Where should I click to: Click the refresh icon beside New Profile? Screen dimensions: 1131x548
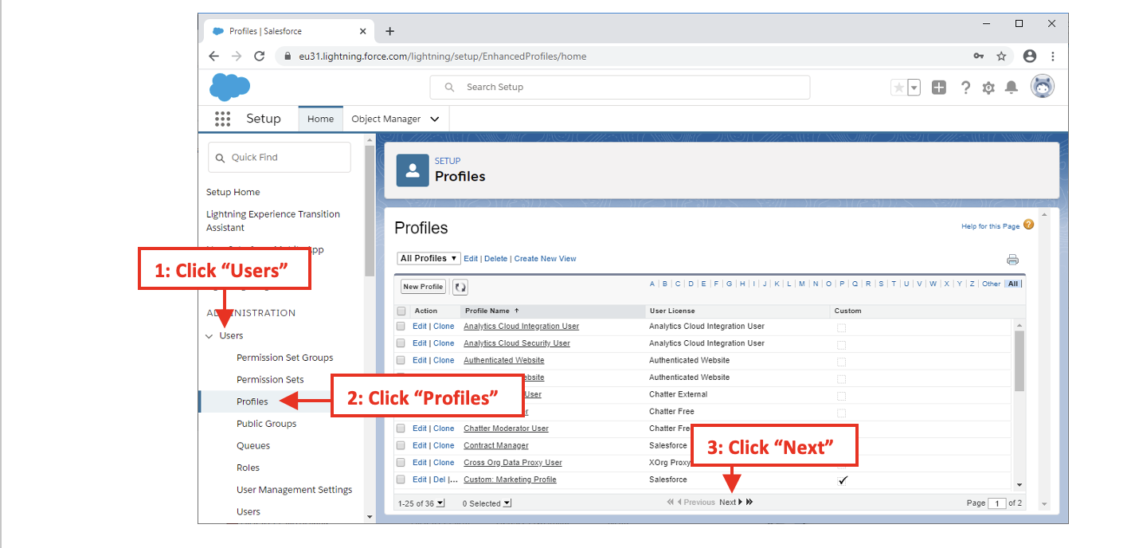pos(460,287)
